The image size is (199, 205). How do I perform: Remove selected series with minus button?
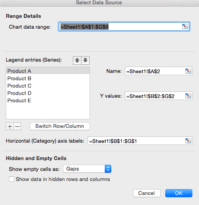click(17, 126)
